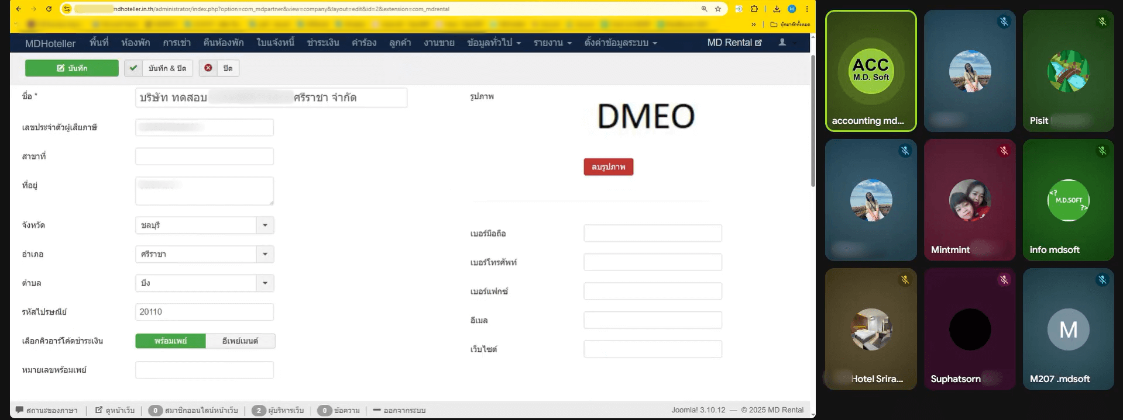Open the ตั้งค่าข้อมูลระบบ system settings menu

pyautogui.click(x=620, y=43)
